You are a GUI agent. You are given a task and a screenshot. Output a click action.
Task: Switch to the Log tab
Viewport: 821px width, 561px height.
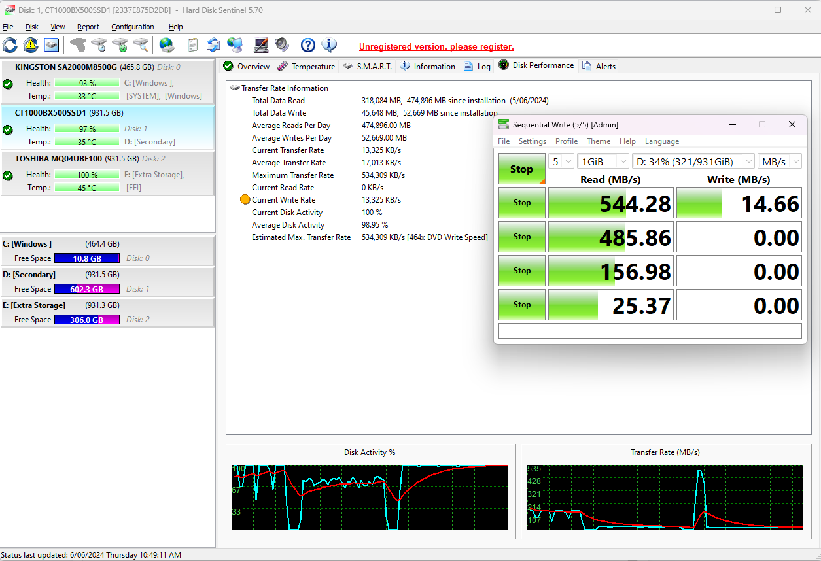(x=477, y=66)
